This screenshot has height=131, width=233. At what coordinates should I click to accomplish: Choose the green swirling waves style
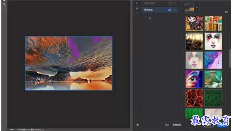[213, 79]
